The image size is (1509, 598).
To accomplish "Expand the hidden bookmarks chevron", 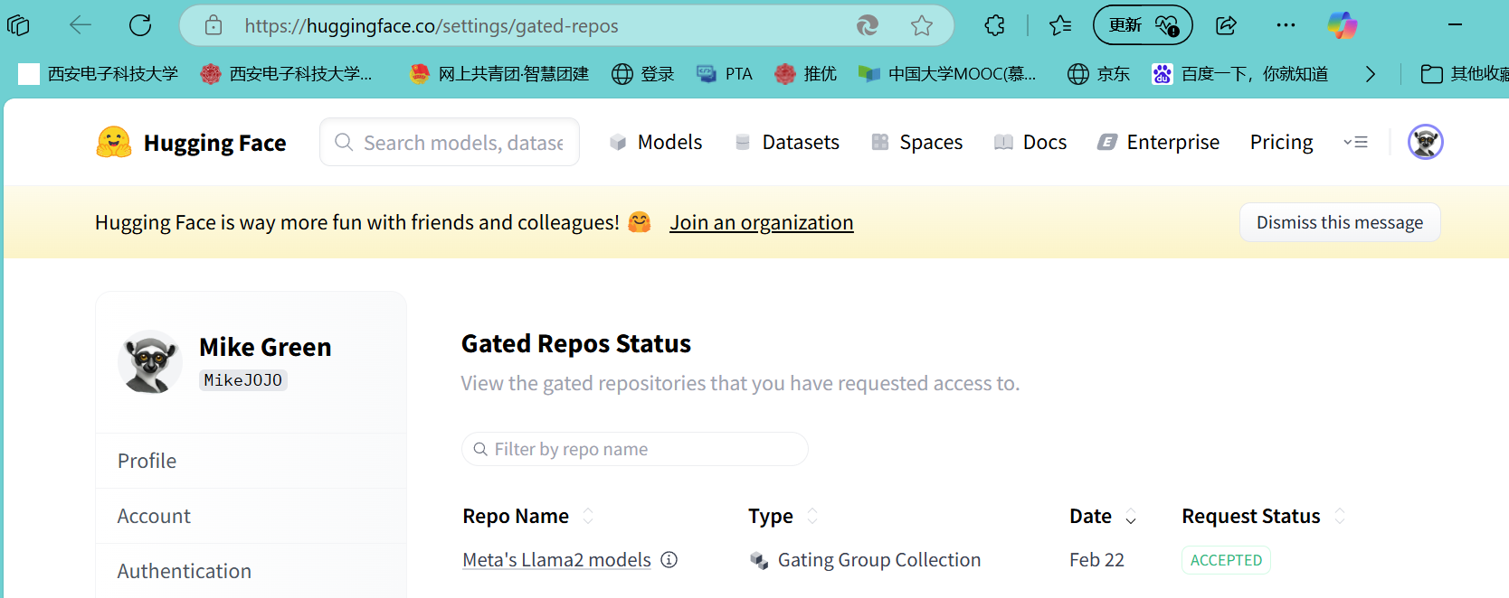I will pyautogui.click(x=1370, y=74).
